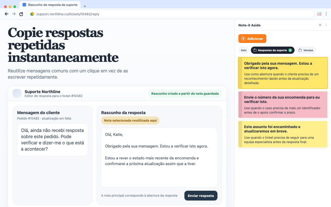Click the forward navigation arrow

[x=14, y=14]
